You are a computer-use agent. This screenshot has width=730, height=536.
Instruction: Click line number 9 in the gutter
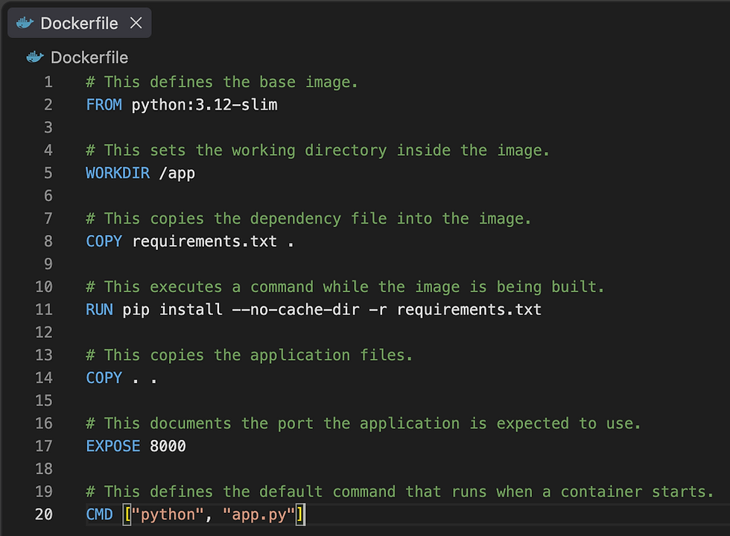tap(48, 264)
